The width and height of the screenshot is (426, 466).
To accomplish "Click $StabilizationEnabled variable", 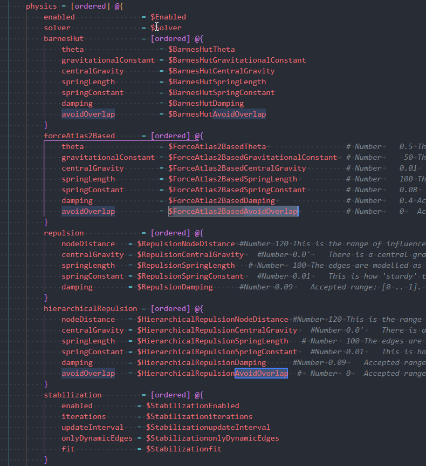I will [x=193, y=406].
